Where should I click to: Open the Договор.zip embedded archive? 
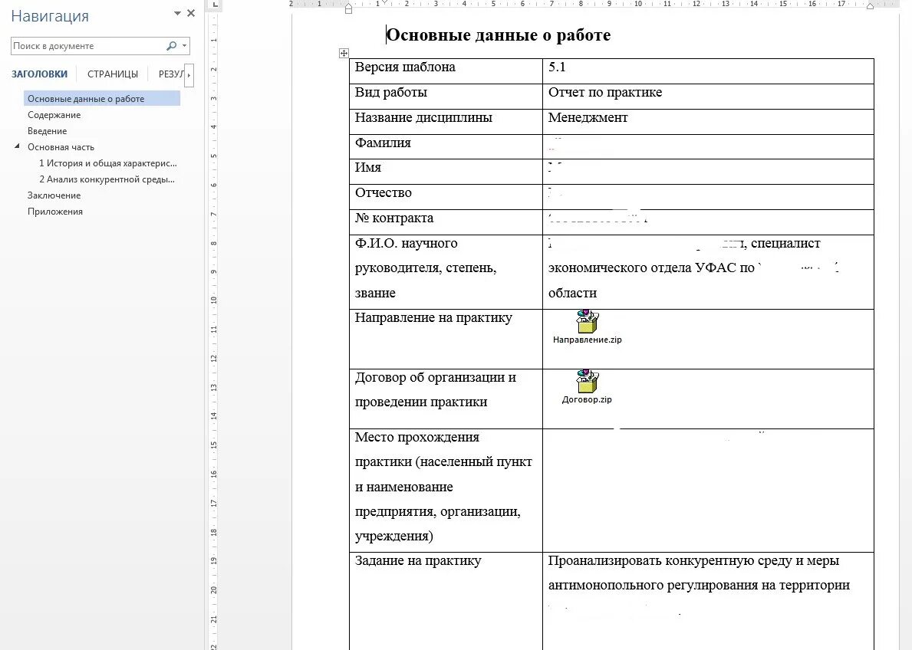586,381
